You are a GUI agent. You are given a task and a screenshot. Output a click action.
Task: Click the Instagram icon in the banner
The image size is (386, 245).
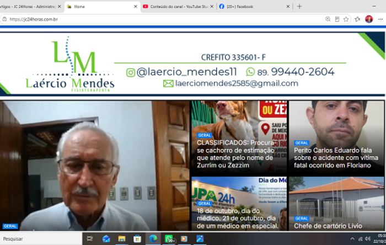(131, 73)
